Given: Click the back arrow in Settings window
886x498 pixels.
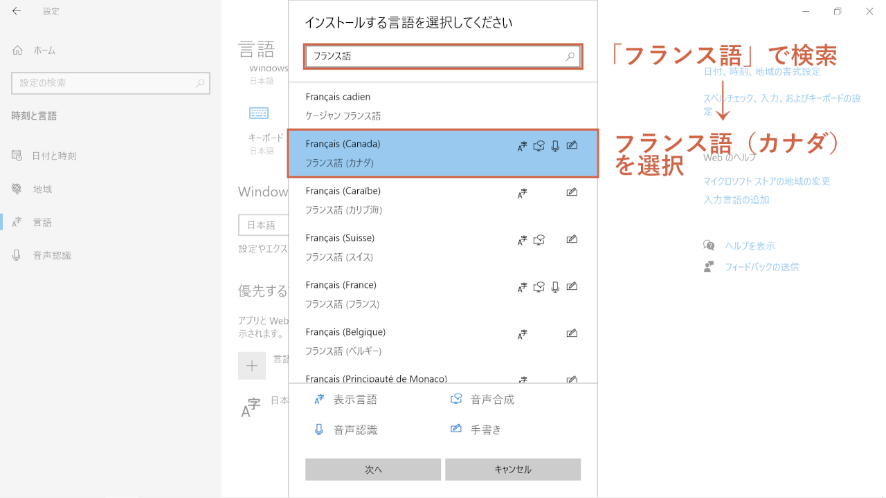Looking at the screenshot, I should click(17, 11).
